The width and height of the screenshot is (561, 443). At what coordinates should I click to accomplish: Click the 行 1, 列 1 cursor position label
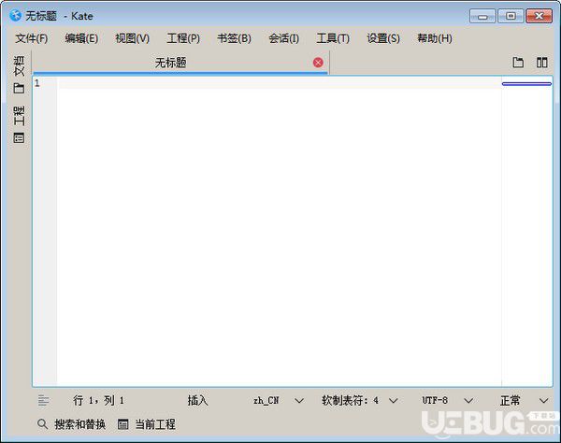tap(99, 400)
